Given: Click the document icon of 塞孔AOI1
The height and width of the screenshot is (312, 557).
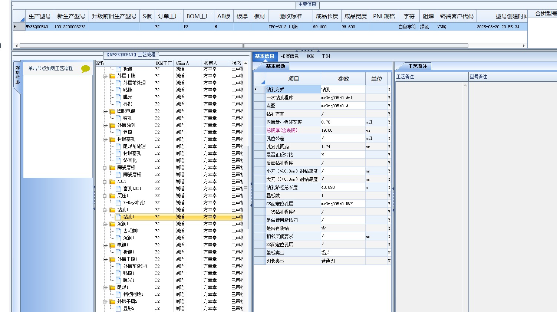Looking at the screenshot, I should click(x=118, y=189).
